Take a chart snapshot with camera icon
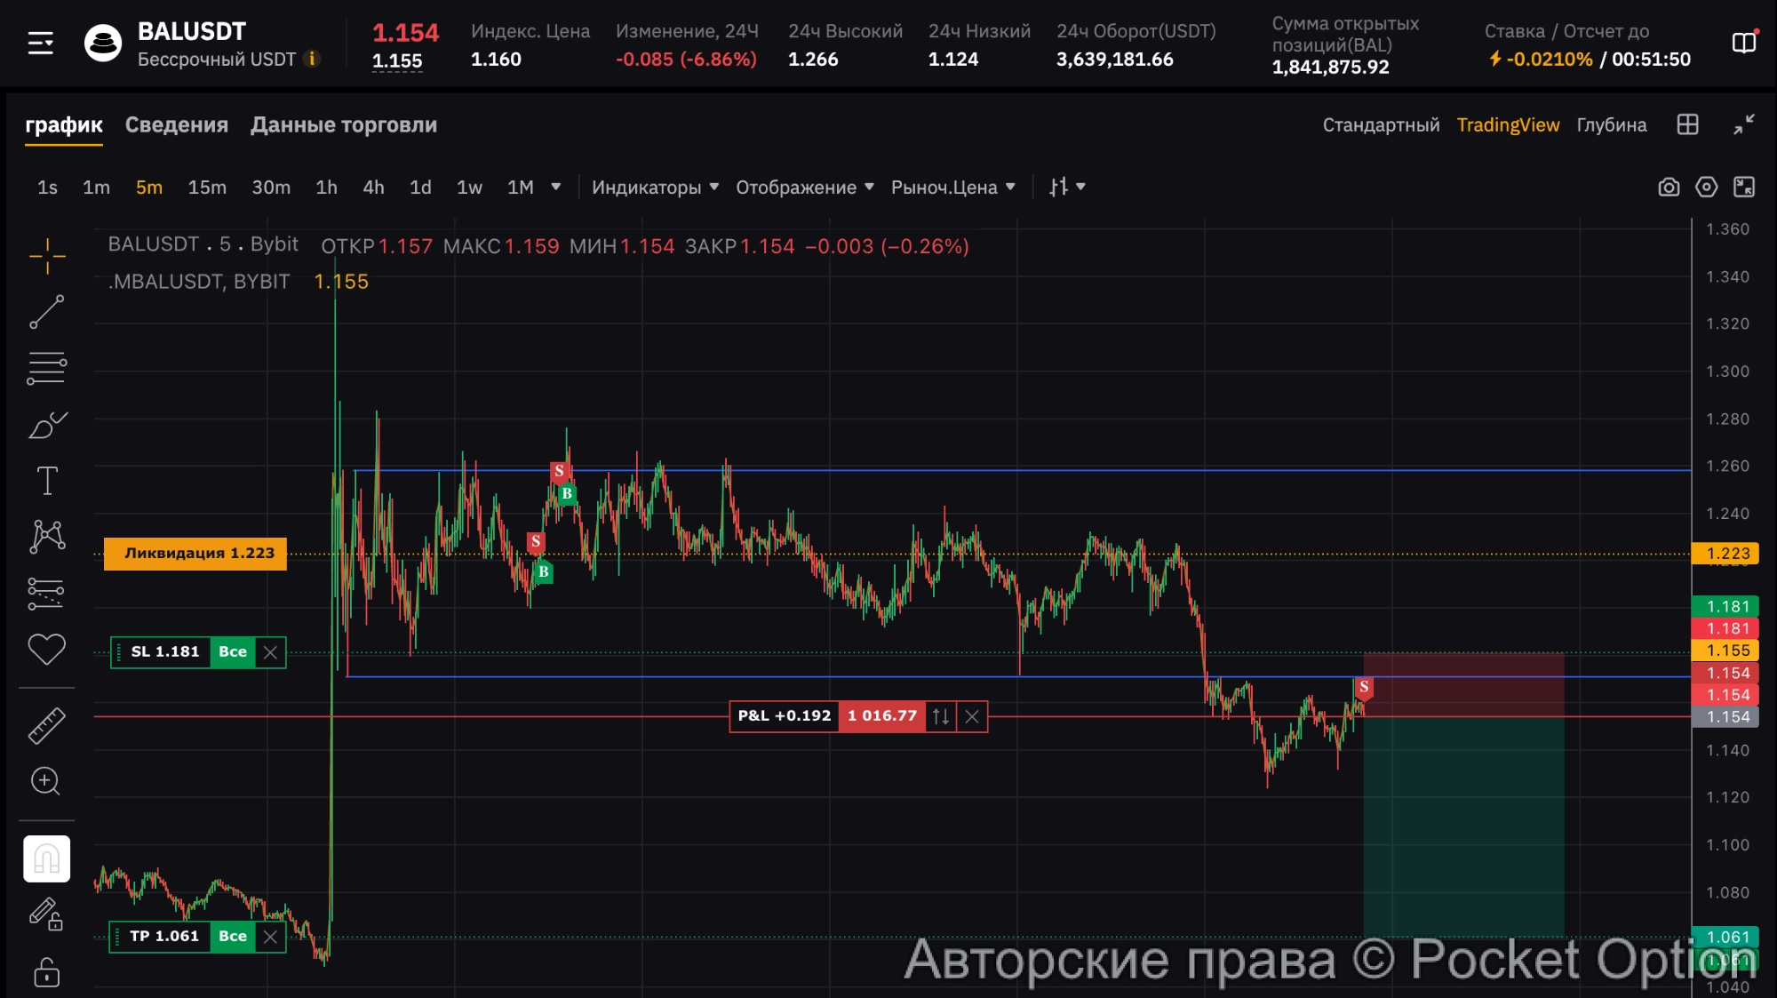The height and width of the screenshot is (998, 1777). [x=1669, y=187]
